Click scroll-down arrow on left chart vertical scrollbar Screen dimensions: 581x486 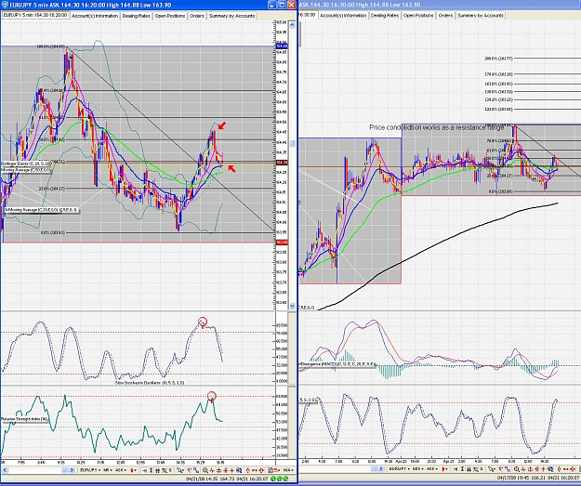292,306
